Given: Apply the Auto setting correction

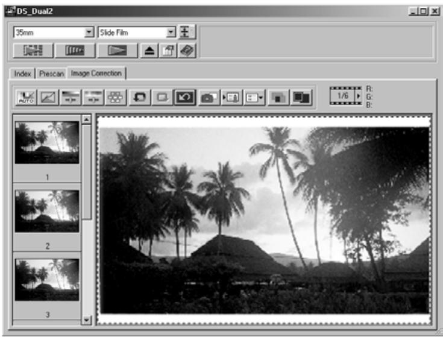Looking at the screenshot, I should tap(27, 98).
